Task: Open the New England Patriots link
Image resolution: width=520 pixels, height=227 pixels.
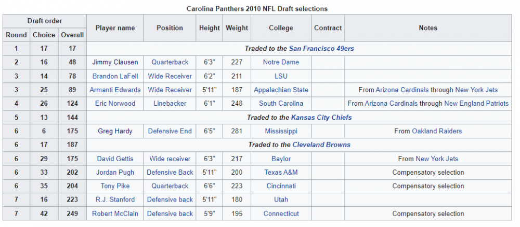Action: click(476, 104)
